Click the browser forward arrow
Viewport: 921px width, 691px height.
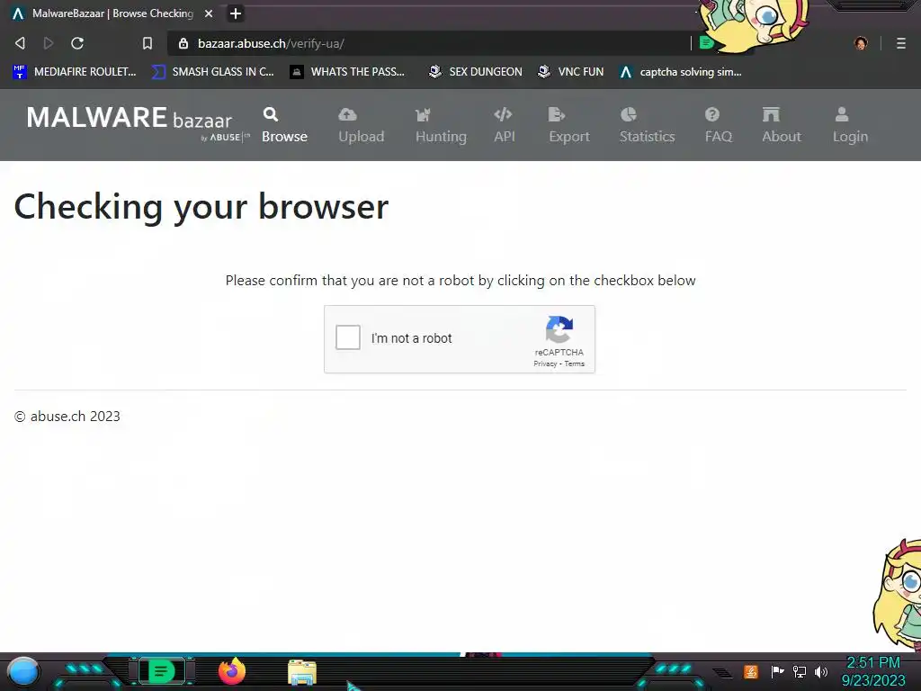coord(49,43)
